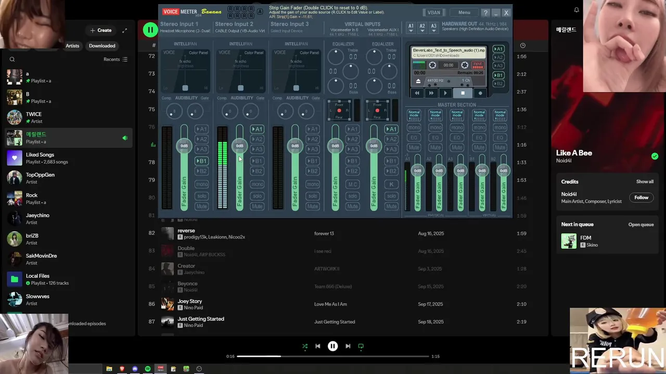Open Spotify notifications bell
This screenshot has width=666, height=374.
tap(577, 10)
